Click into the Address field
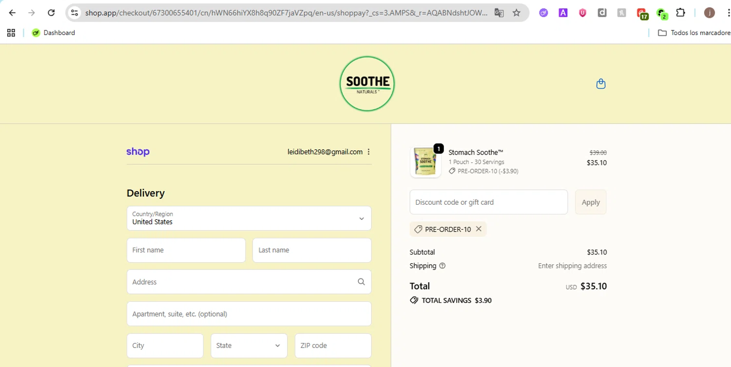This screenshot has width=731, height=367. (249, 282)
